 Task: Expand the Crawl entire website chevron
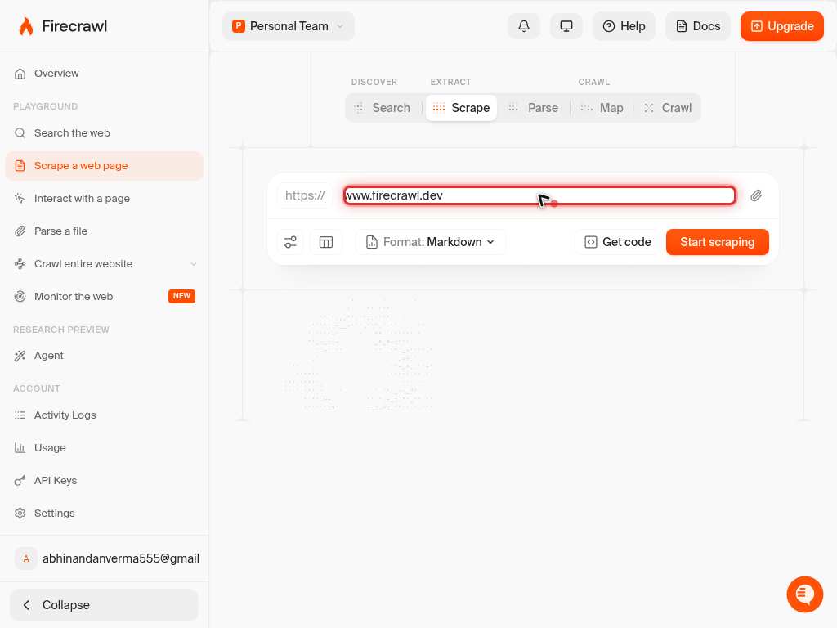[194, 264]
